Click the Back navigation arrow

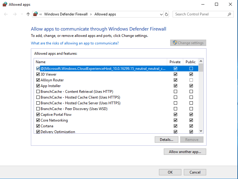pos(6,14)
